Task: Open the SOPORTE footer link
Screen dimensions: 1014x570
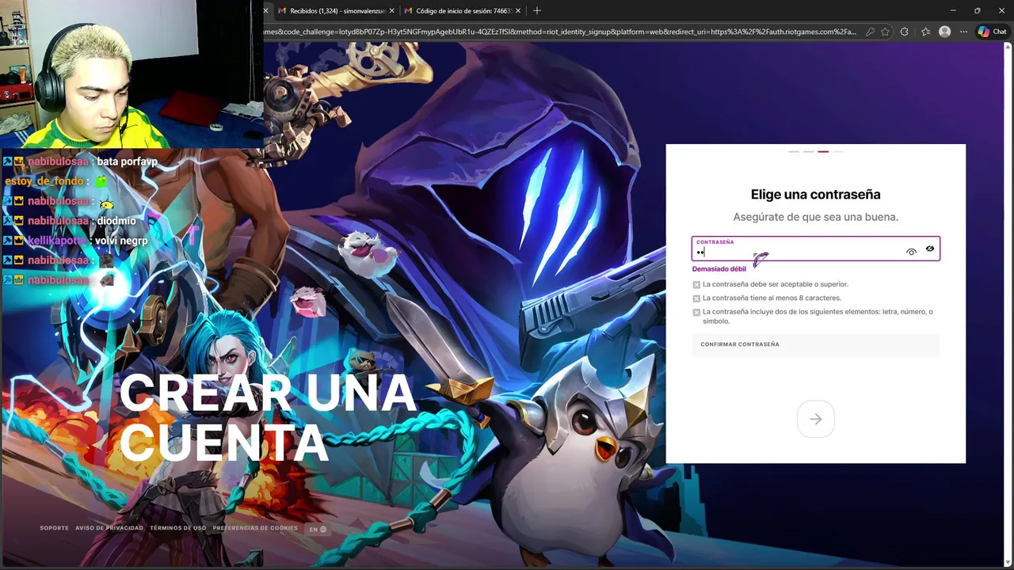Action: 55,528
